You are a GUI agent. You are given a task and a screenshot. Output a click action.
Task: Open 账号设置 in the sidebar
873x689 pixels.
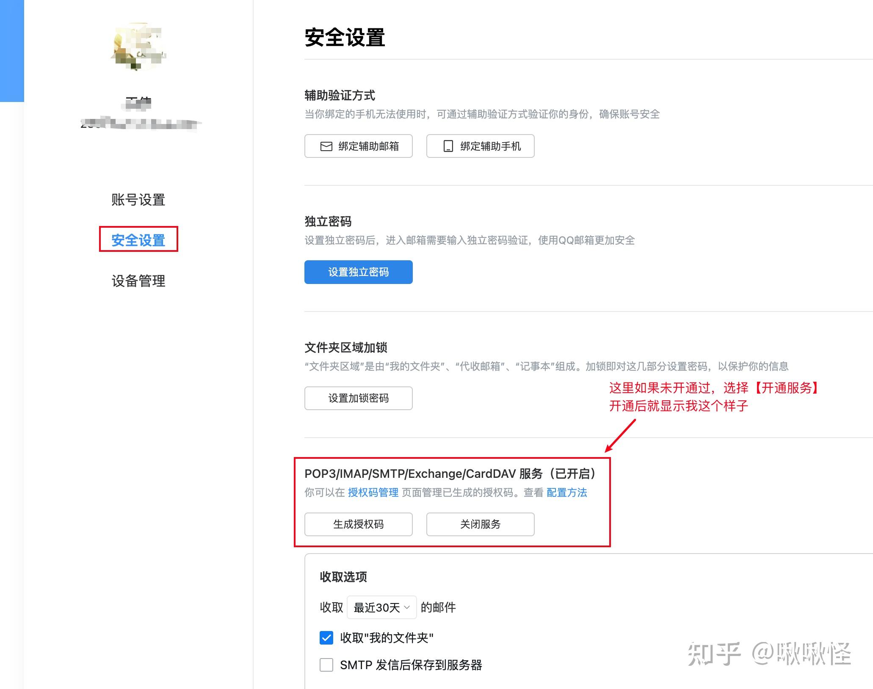138,200
